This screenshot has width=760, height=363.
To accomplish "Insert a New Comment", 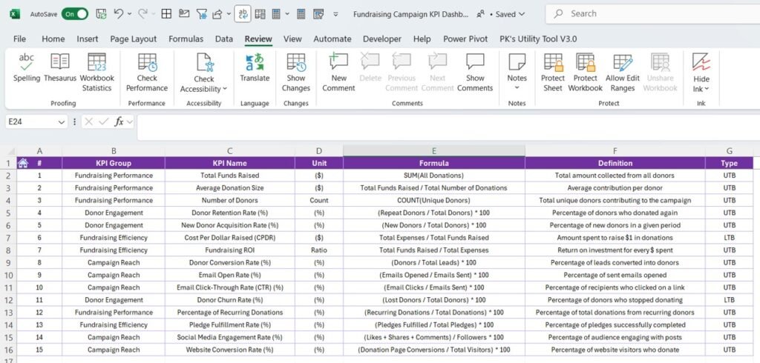I will click(x=338, y=73).
